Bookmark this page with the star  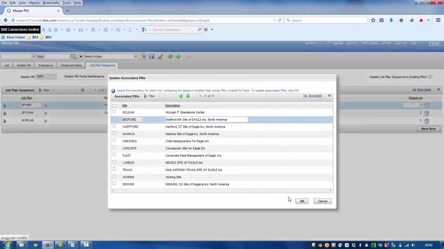pos(373,20)
